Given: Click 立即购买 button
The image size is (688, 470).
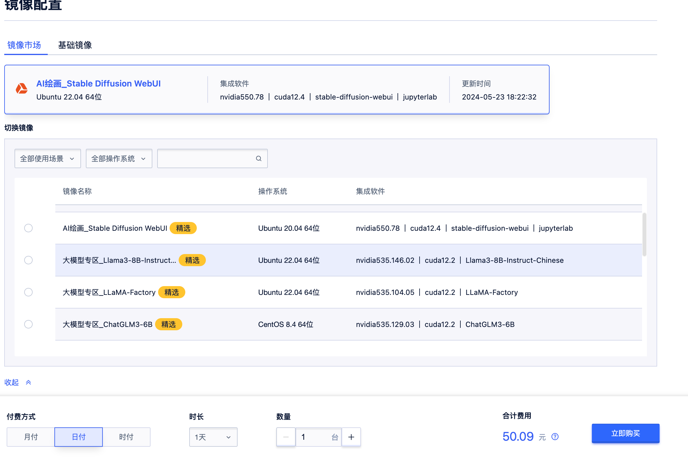Looking at the screenshot, I should point(625,433).
